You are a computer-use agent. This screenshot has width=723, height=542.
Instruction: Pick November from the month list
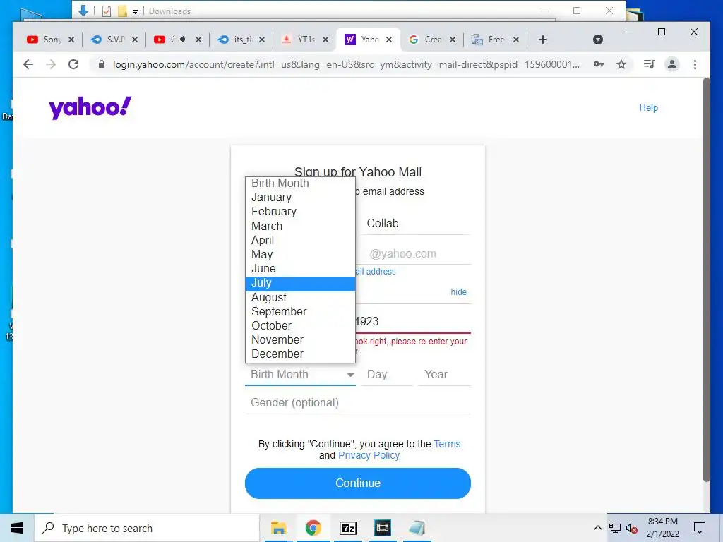pos(300,339)
